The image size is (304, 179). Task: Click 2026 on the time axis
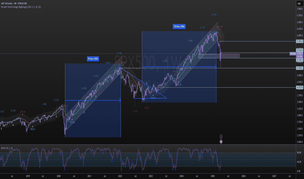(244, 176)
